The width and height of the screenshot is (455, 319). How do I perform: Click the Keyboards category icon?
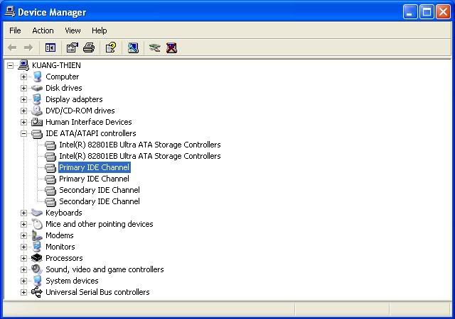click(37, 213)
